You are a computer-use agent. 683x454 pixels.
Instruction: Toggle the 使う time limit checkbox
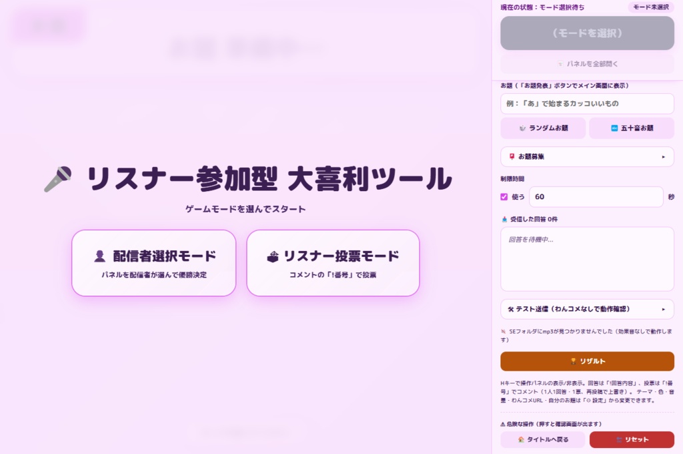point(504,197)
